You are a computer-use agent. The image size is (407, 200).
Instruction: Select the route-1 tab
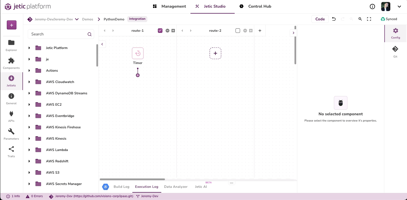pos(137,31)
